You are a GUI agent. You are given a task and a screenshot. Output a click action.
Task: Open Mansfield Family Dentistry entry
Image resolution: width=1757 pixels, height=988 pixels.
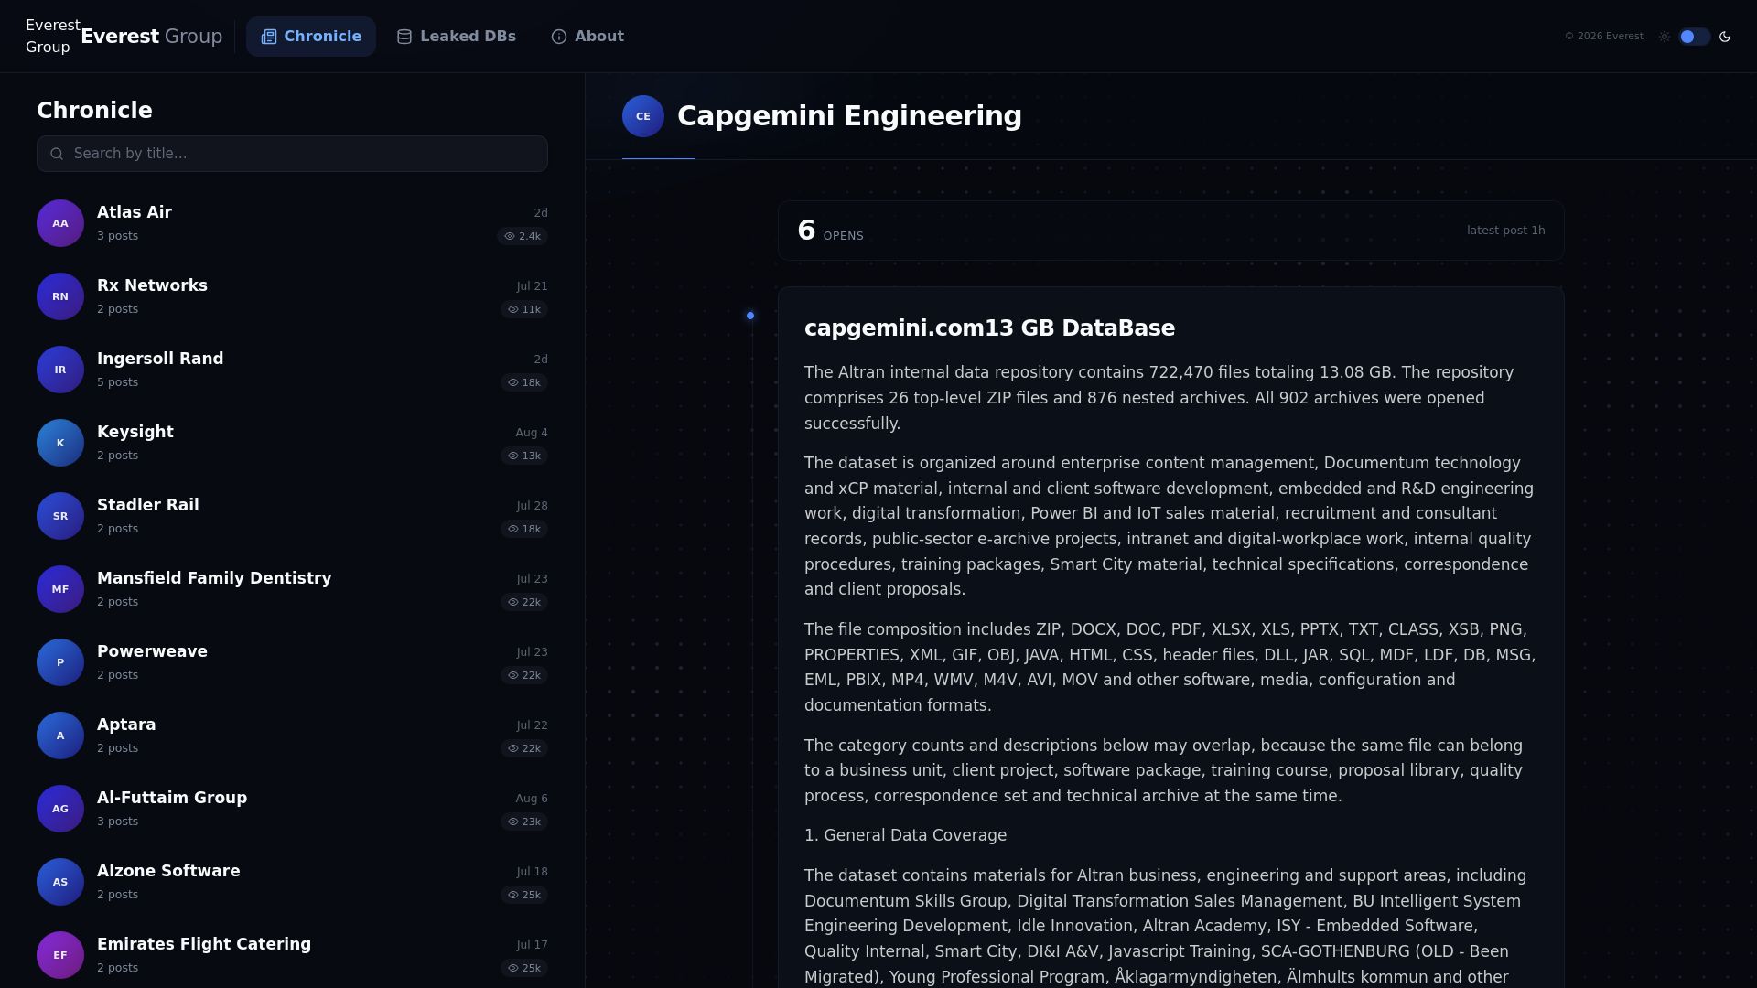[x=292, y=589]
